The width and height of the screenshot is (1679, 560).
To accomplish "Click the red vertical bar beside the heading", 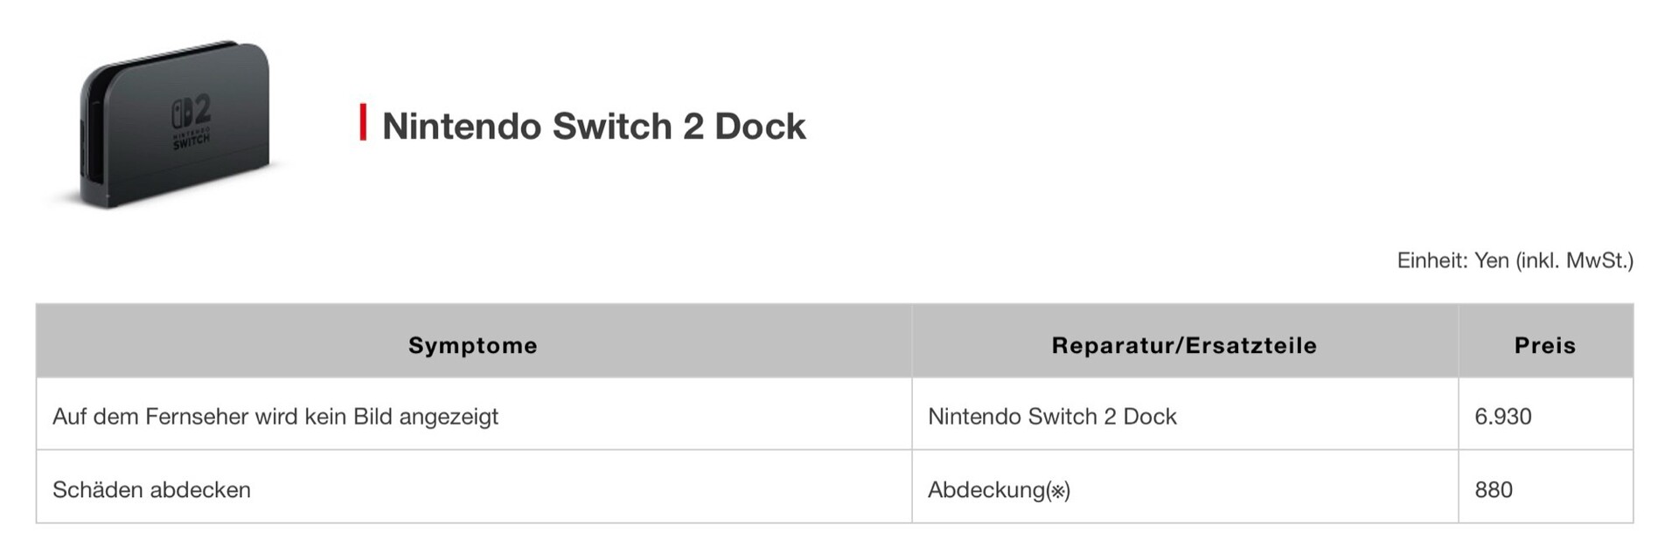I will [x=363, y=123].
